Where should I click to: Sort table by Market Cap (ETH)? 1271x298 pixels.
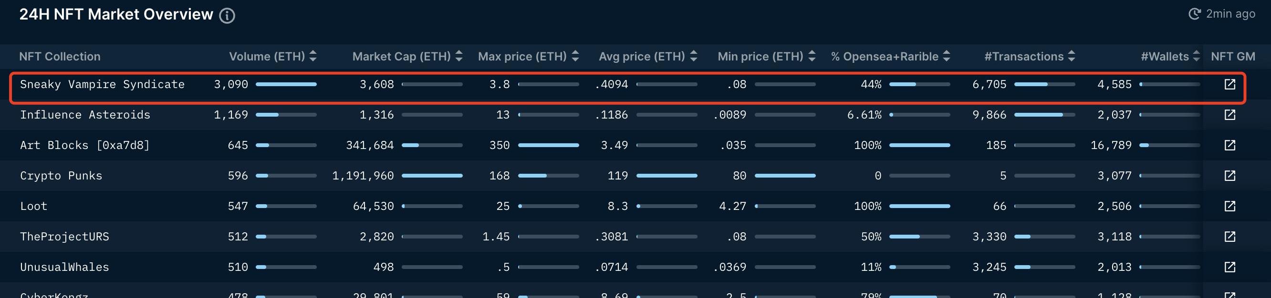pyautogui.click(x=459, y=56)
